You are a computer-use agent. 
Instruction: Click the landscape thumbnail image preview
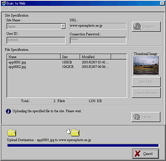pyautogui.click(x=146, y=65)
